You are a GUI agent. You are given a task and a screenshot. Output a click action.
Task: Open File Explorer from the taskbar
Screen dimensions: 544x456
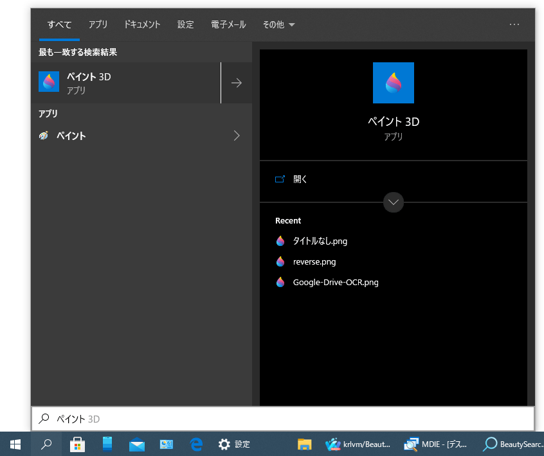(x=305, y=444)
